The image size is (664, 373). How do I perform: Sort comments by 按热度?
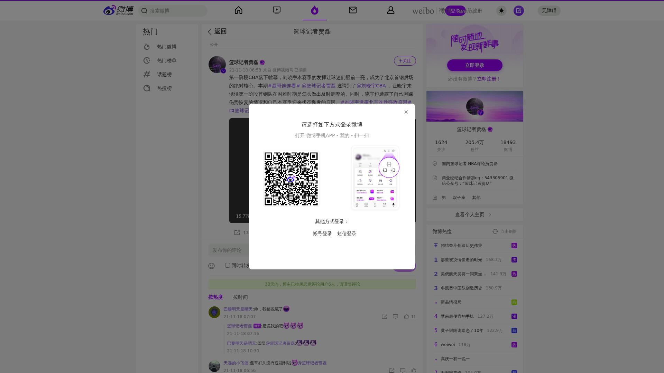click(215, 297)
